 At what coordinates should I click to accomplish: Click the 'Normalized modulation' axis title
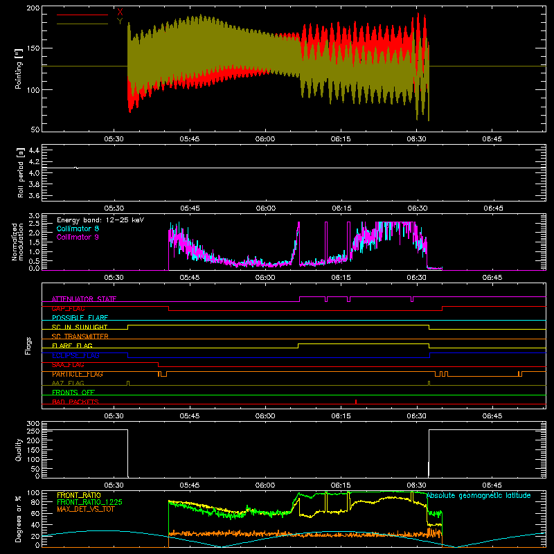coord(17,242)
